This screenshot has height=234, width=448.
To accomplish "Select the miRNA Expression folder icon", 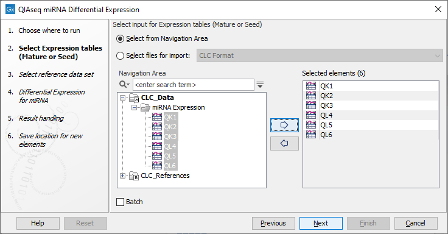I will [145, 108].
